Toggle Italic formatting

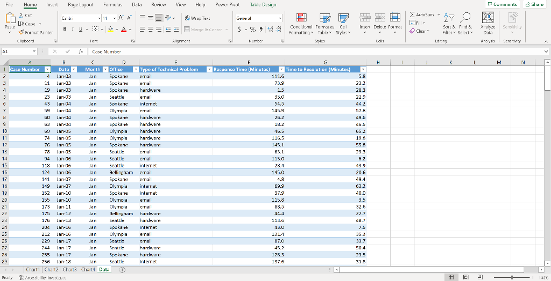(73, 29)
